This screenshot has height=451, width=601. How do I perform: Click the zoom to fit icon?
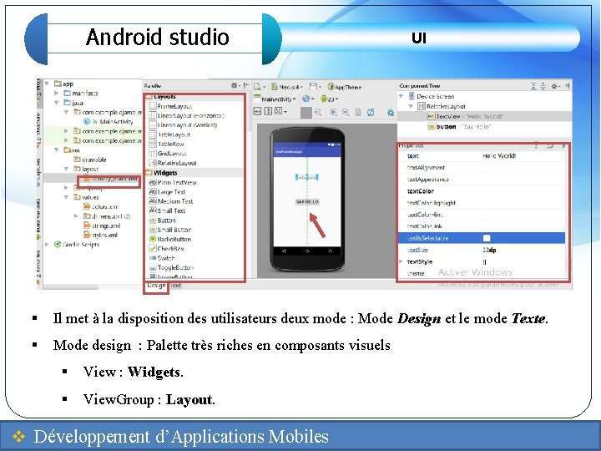pyautogui.click(x=306, y=113)
